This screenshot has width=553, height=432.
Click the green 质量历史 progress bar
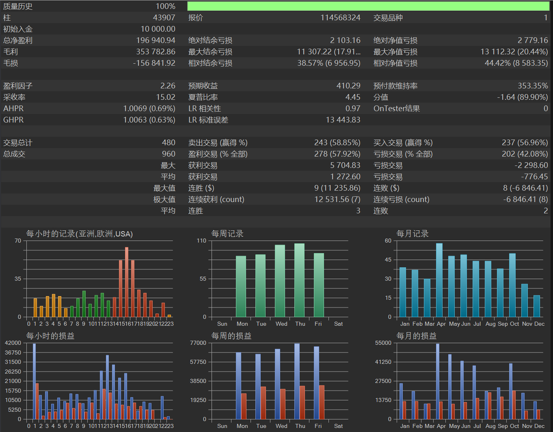pyautogui.click(x=368, y=6)
